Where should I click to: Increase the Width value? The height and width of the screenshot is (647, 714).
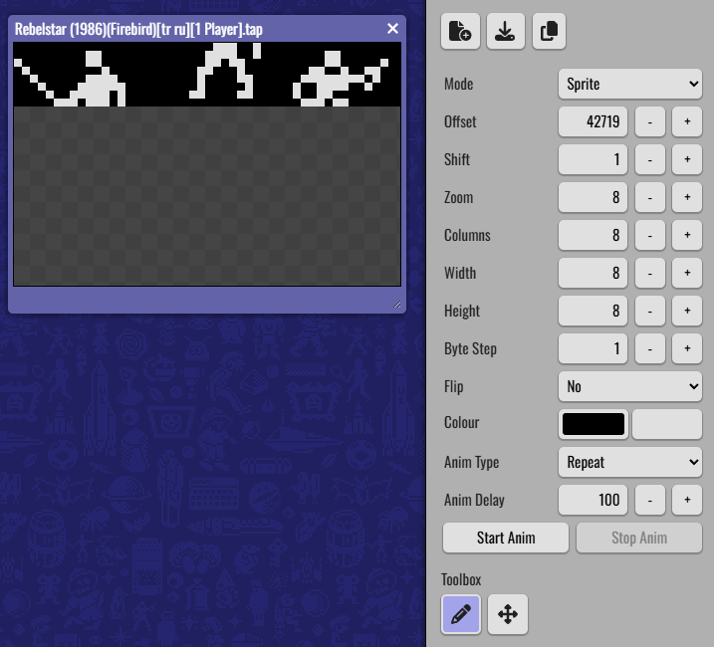pos(687,273)
